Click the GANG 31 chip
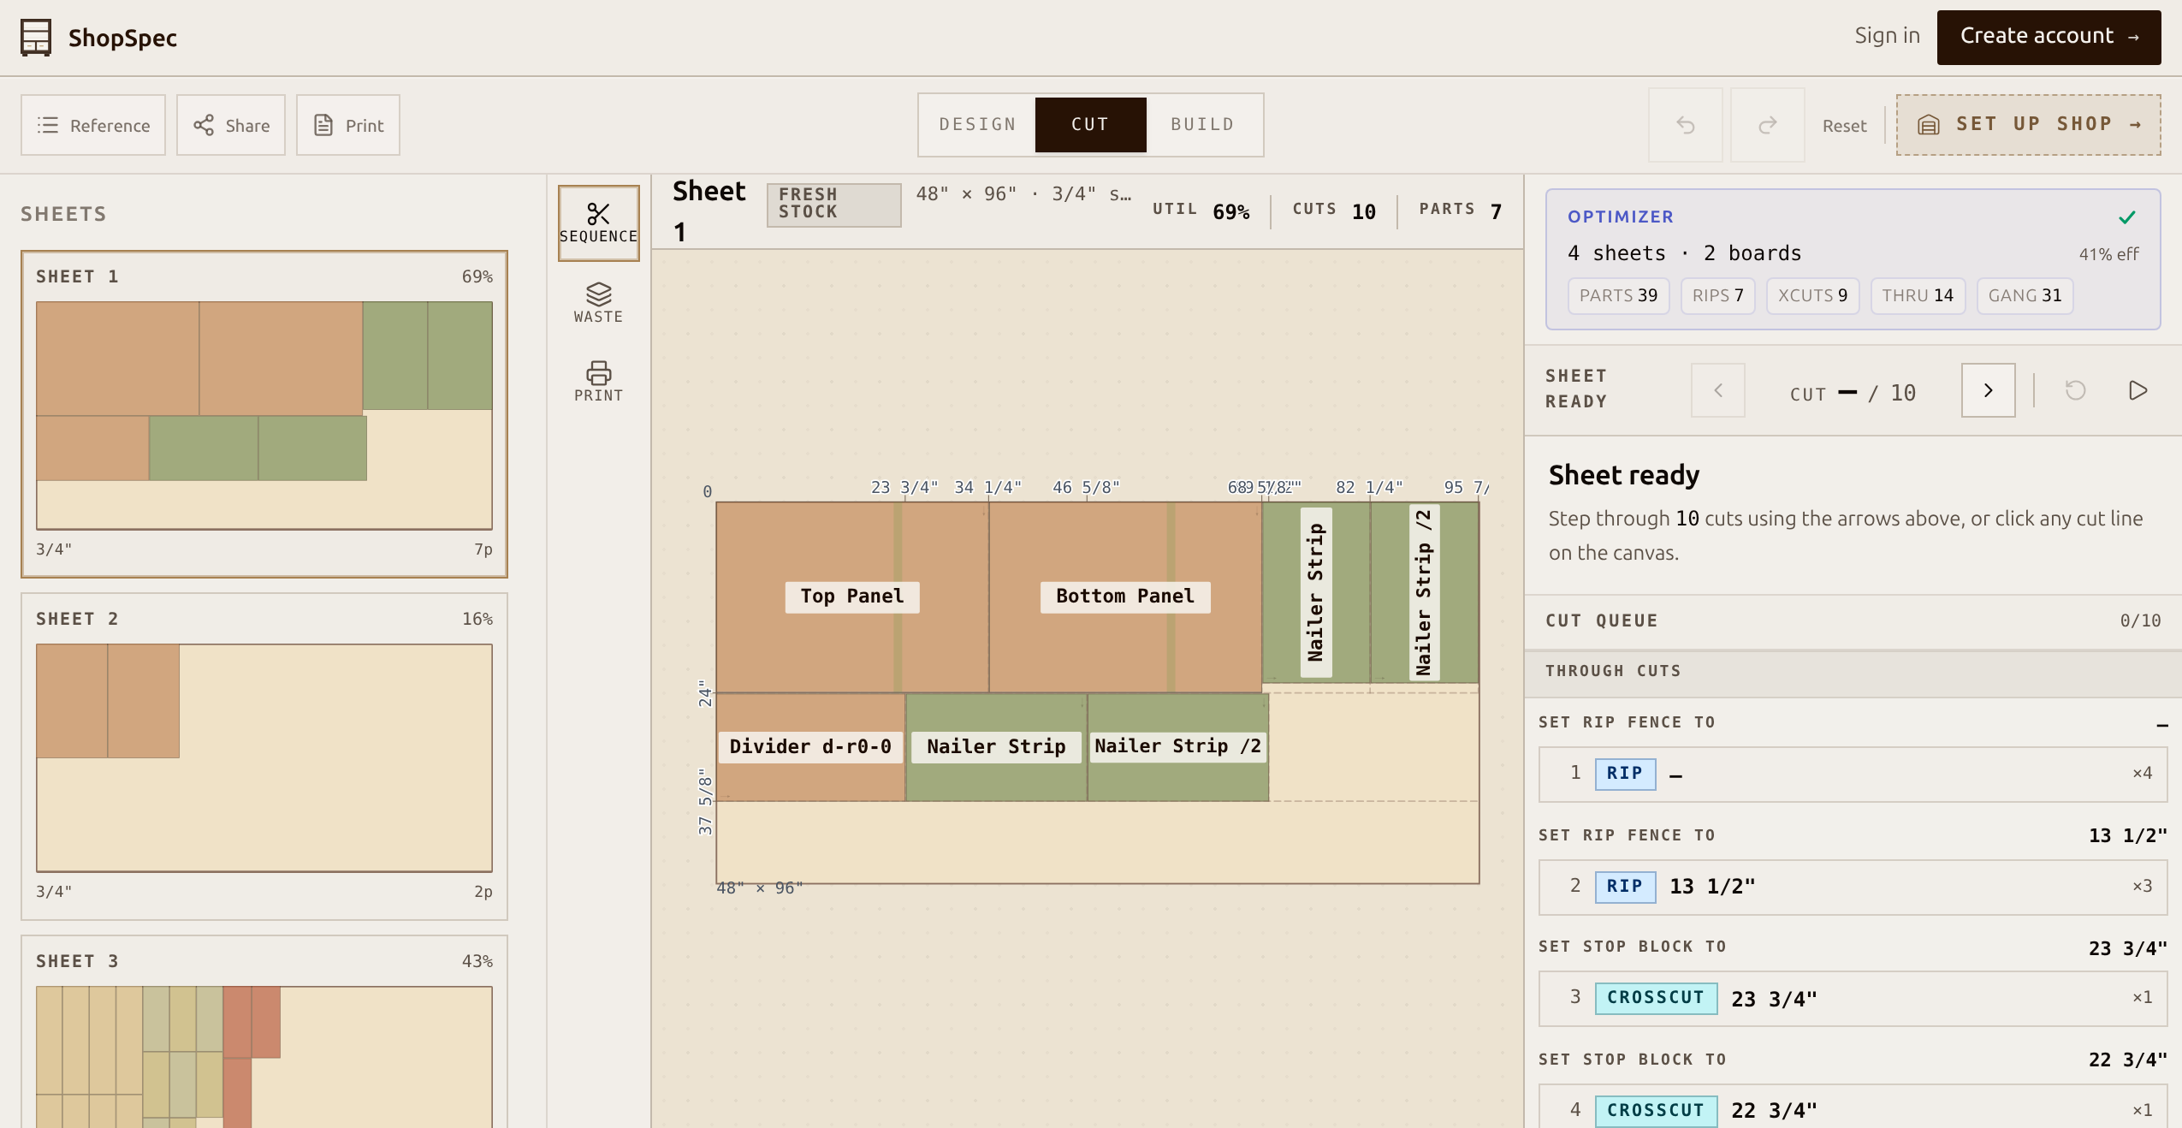This screenshot has width=2182, height=1128. (2025, 295)
